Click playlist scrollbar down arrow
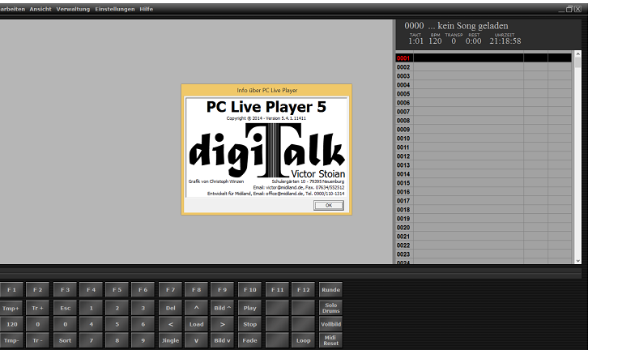The image size is (622, 350). (577, 261)
